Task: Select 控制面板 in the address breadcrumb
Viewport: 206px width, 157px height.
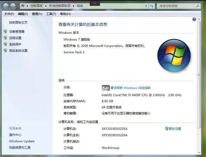Action: (x=37, y=6)
